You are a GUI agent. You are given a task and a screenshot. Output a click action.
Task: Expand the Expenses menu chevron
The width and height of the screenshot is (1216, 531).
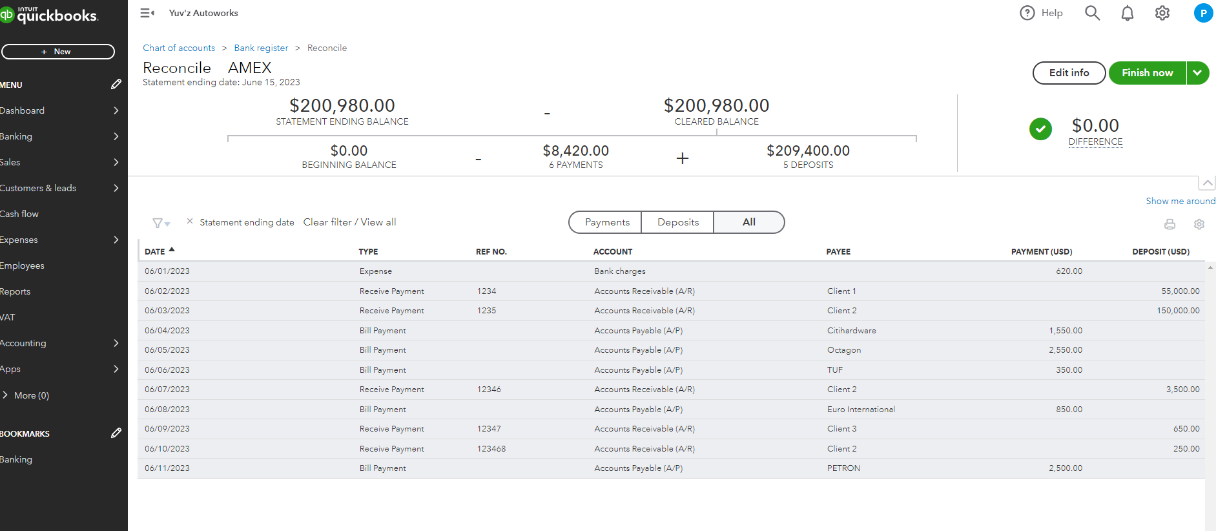coord(116,240)
